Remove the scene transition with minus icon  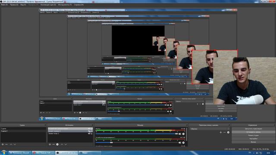224,132
